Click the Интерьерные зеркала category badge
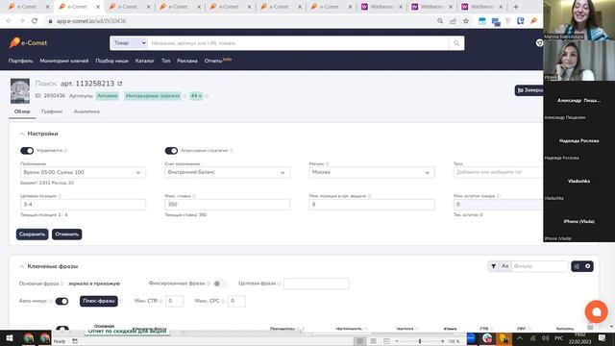 tap(153, 96)
